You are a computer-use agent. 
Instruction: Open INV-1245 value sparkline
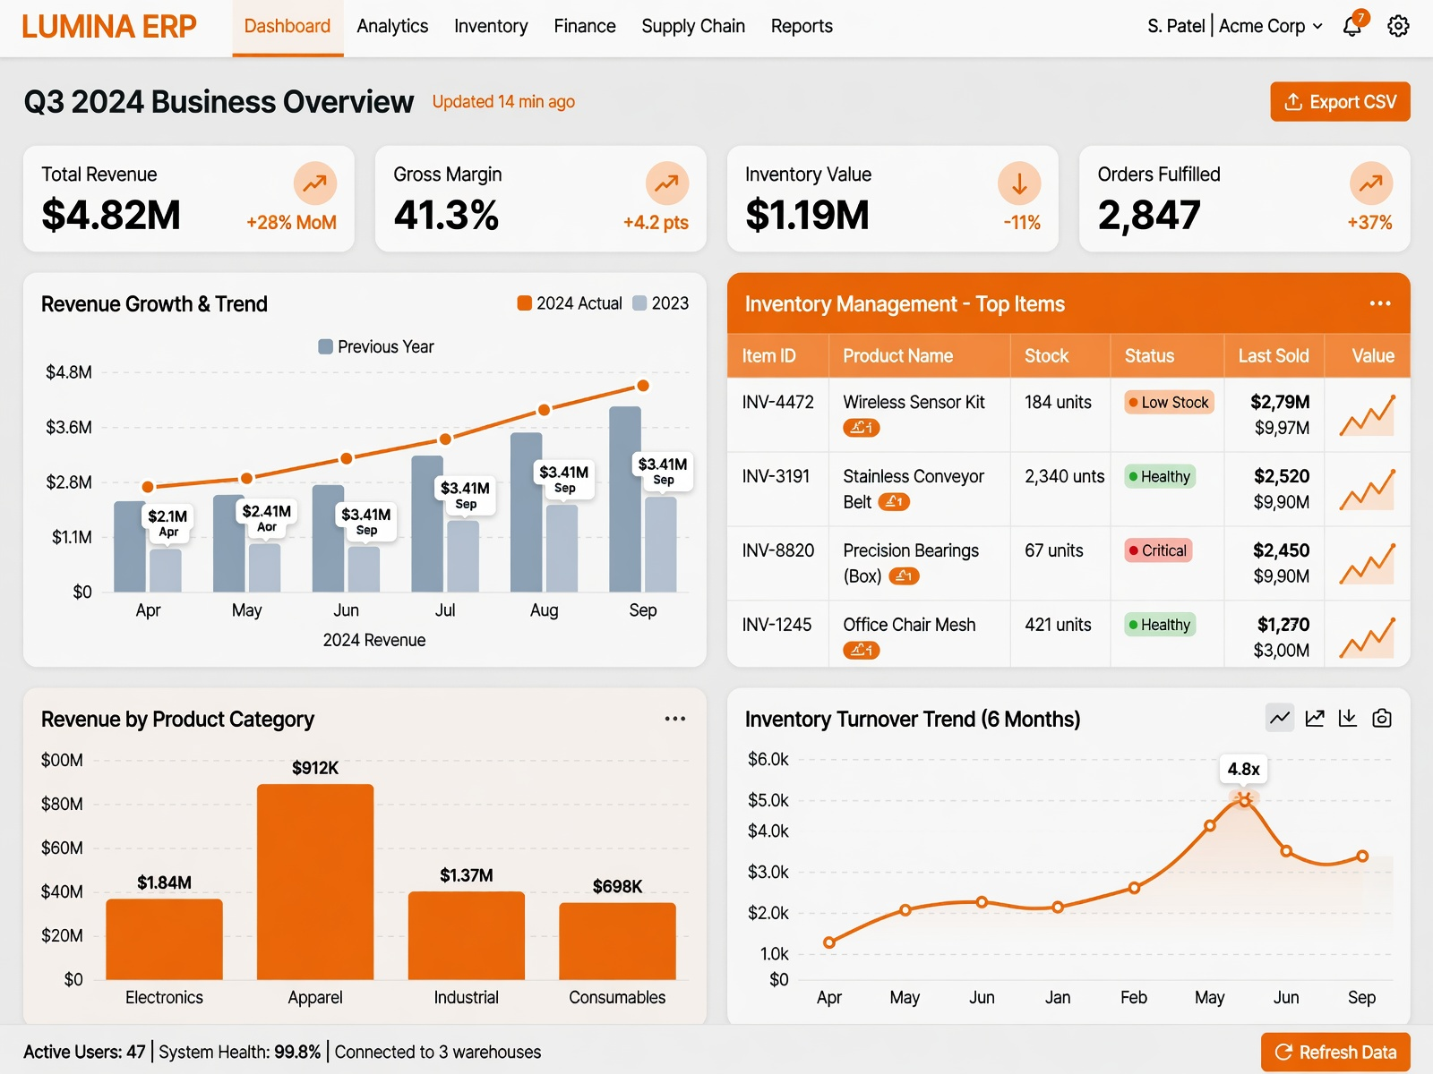click(x=1368, y=638)
